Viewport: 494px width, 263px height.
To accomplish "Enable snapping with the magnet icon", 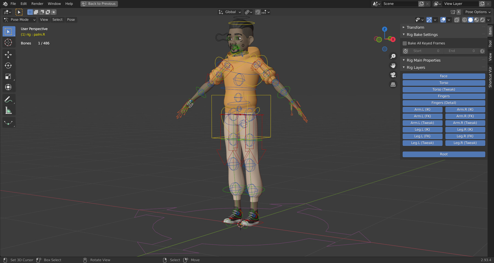I will pos(258,12).
